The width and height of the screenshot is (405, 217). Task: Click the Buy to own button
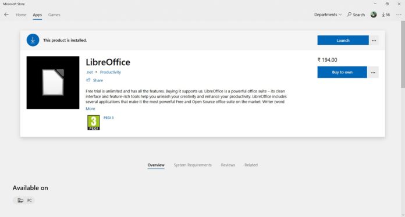(342, 72)
